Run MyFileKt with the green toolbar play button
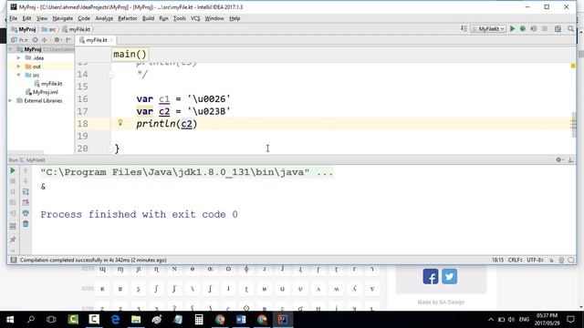 click(512, 28)
